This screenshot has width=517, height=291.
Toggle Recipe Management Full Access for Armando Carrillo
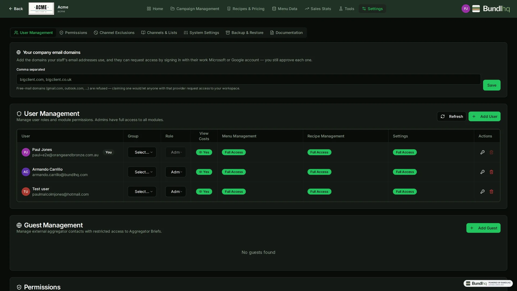tap(319, 172)
